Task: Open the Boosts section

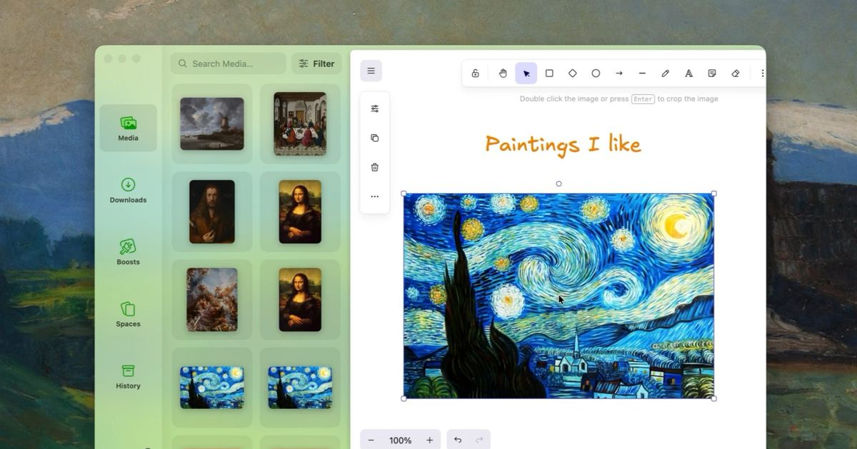Action: [129, 252]
